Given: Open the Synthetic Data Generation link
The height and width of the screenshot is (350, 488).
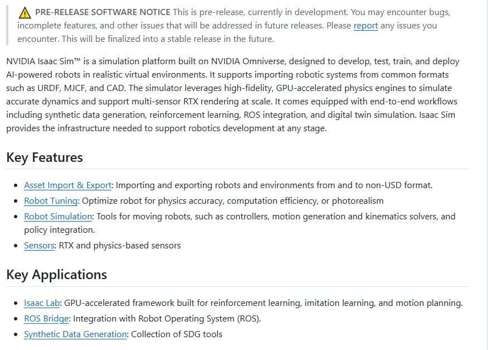Looking at the screenshot, I should point(75,334).
